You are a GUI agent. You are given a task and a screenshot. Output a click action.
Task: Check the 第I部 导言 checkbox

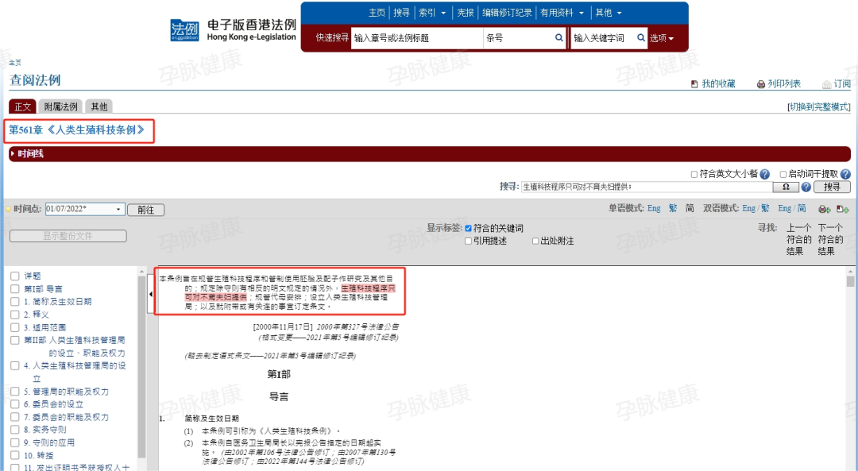tap(15, 289)
